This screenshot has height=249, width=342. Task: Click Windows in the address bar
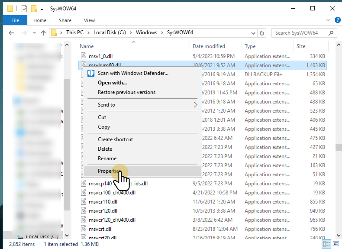click(x=146, y=32)
